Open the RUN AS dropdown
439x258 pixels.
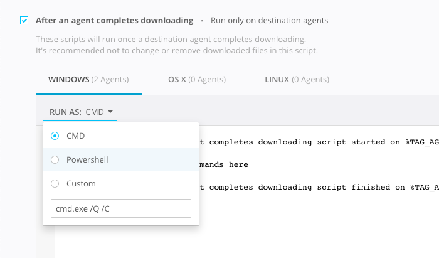[80, 112]
